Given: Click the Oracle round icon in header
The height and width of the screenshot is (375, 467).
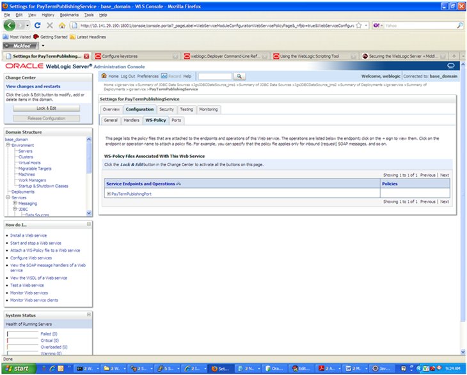Looking at the screenshot, I should pos(451,65).
